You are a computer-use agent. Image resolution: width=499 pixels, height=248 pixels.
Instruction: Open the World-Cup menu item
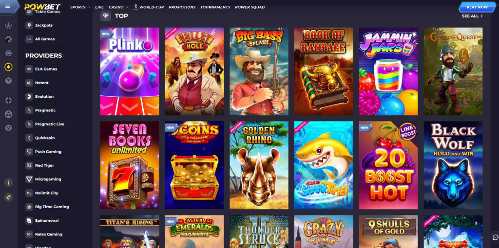[152, 7]
